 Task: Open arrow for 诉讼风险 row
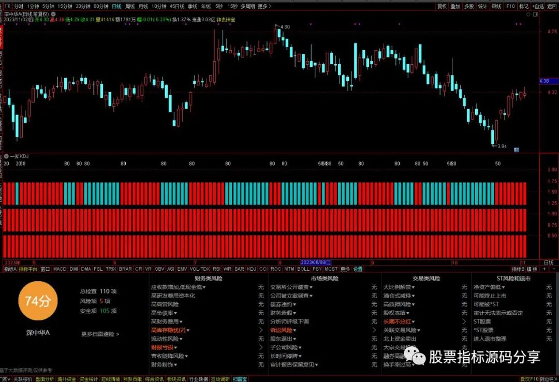pos(374,330)
